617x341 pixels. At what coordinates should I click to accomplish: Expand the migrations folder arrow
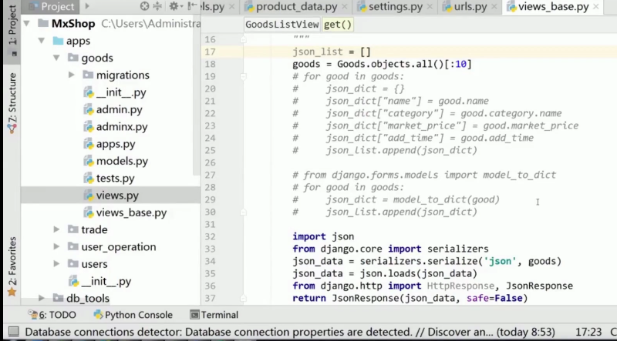(71, 75)
